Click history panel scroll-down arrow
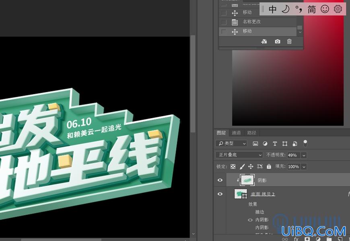This screenshot has height=241, width=350. tap(300, 32)
